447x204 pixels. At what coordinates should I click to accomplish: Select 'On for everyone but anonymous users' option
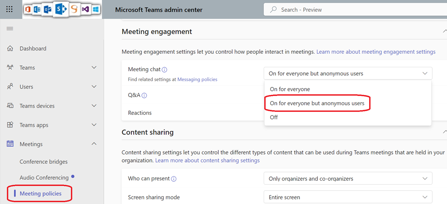tap(317, 104)
